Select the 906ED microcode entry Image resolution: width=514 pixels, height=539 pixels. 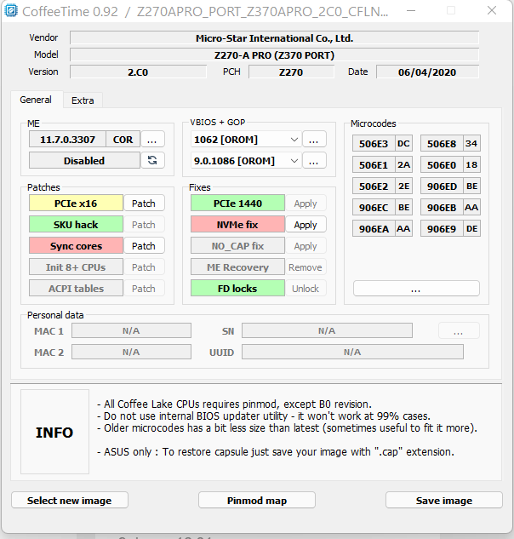click(450, 186)
